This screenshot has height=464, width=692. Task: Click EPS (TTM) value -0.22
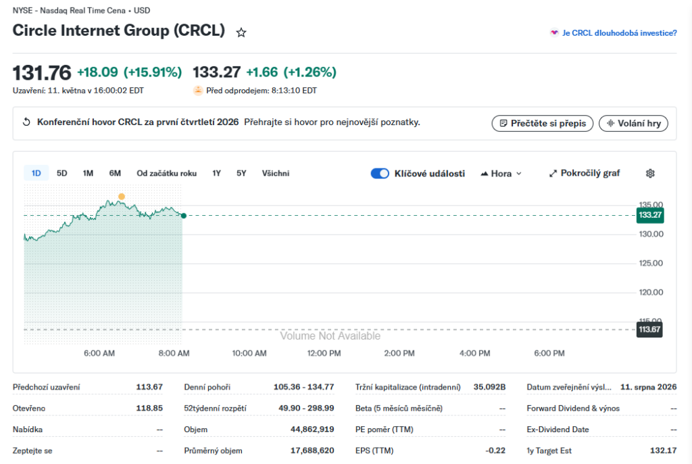pos(495,450)
